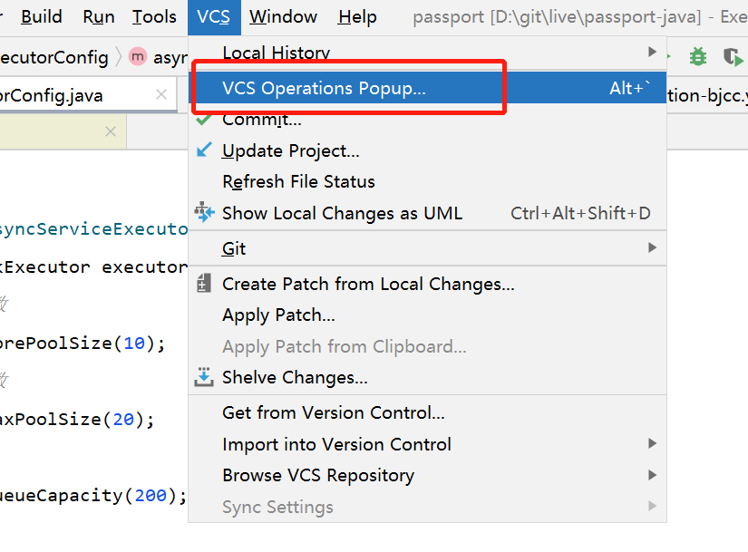Click the blue Update Project arrow icon

click(x=204, y=150)
